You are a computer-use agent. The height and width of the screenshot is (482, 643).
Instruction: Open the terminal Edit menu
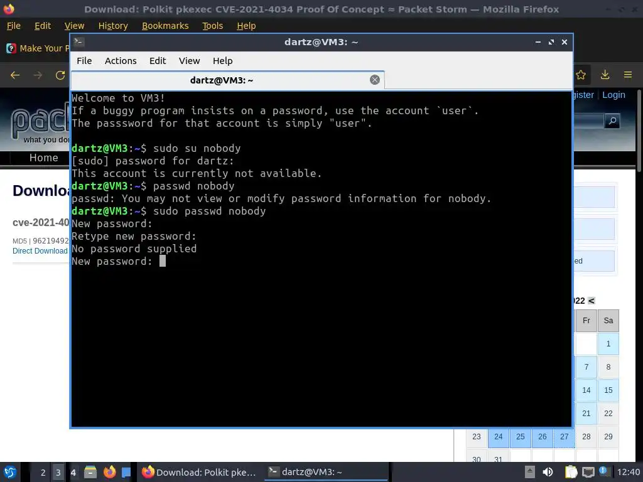[158, 61]
